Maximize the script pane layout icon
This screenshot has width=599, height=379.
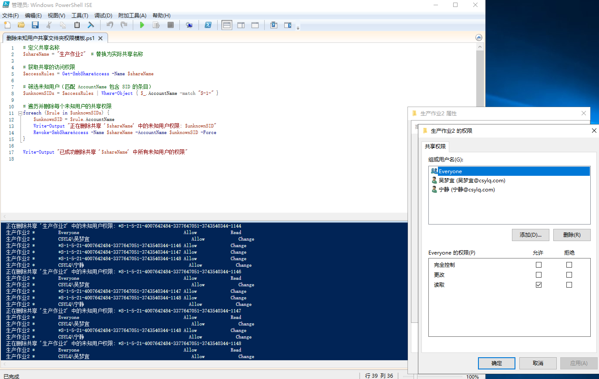[x=255, y=25]
